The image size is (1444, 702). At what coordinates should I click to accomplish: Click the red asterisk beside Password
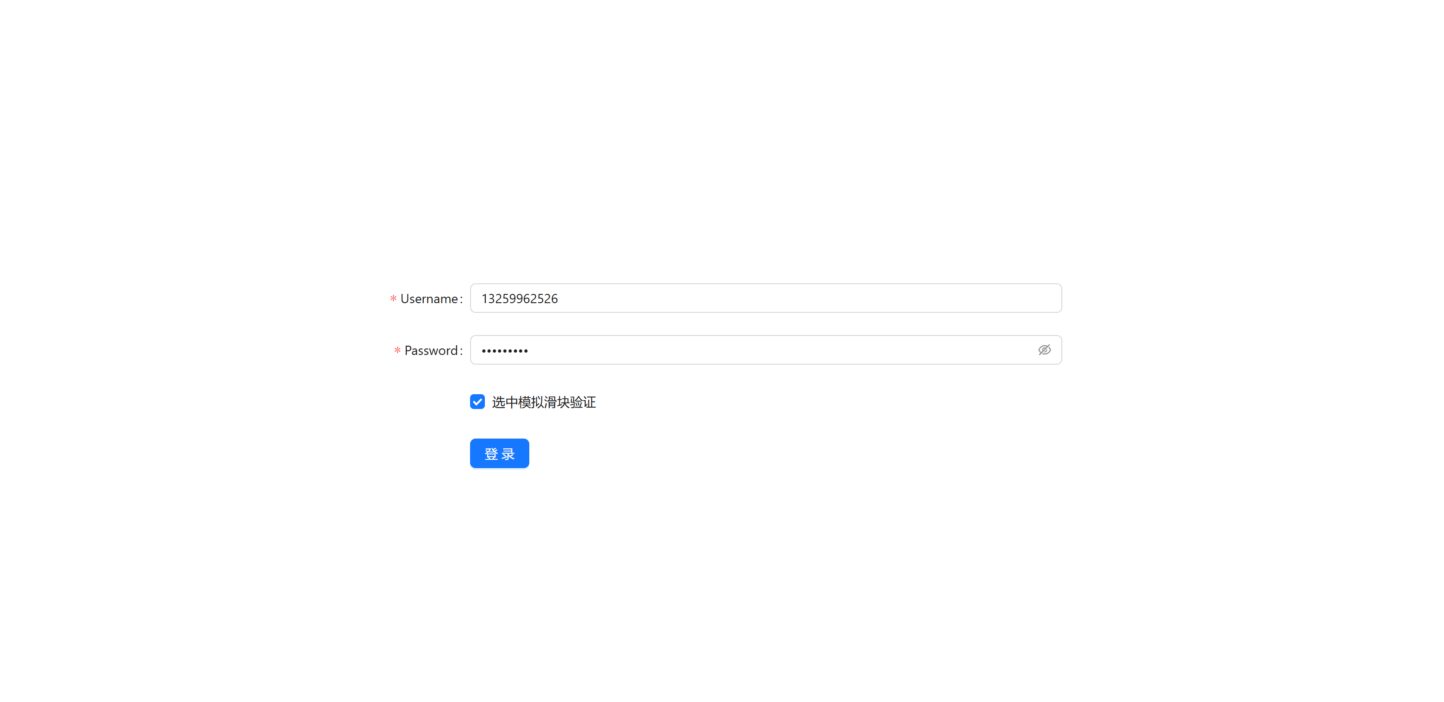[397, 351]
